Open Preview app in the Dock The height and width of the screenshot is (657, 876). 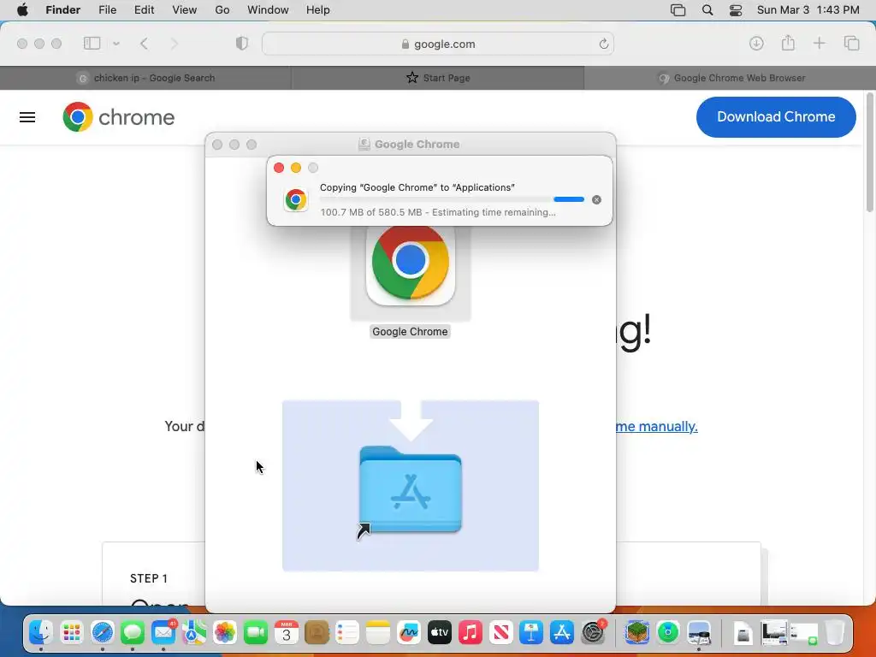coord(698,632)
